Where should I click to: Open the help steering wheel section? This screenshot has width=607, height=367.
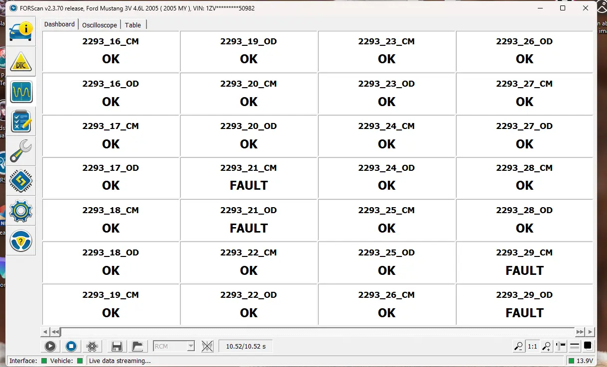[x=21, y=241]
